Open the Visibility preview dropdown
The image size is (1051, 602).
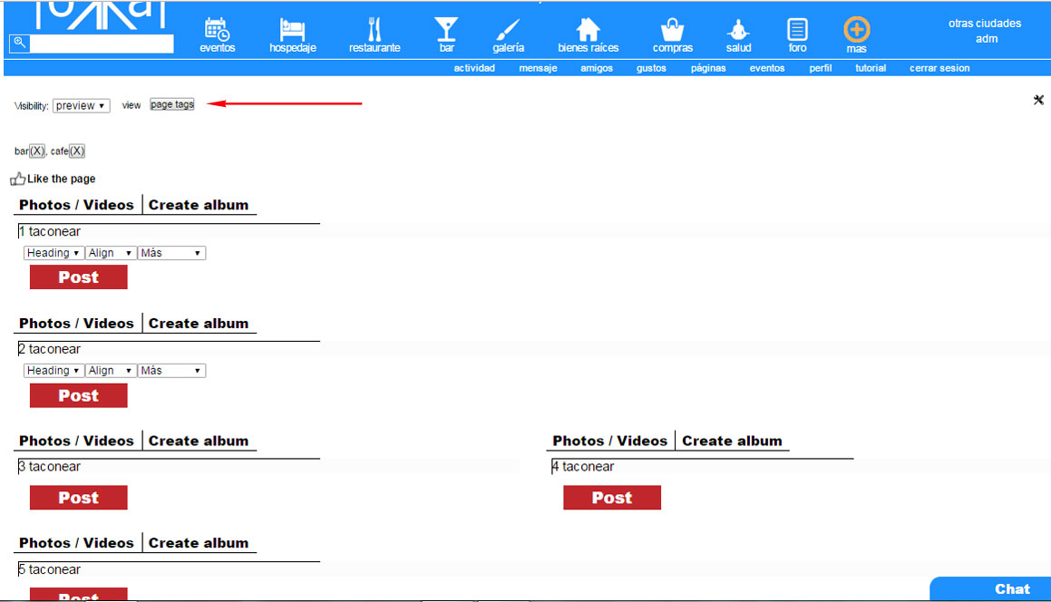(81, 106)
